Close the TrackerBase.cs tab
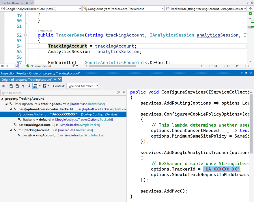 31,3
